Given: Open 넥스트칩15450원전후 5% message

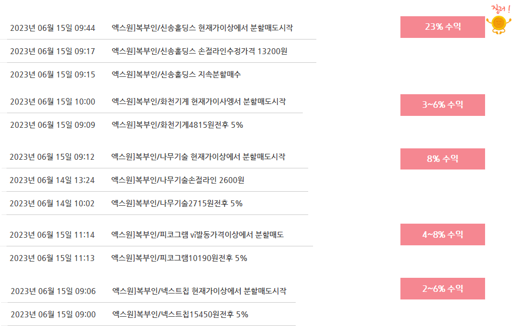Looking at the screenshot, I should (180, 314).
